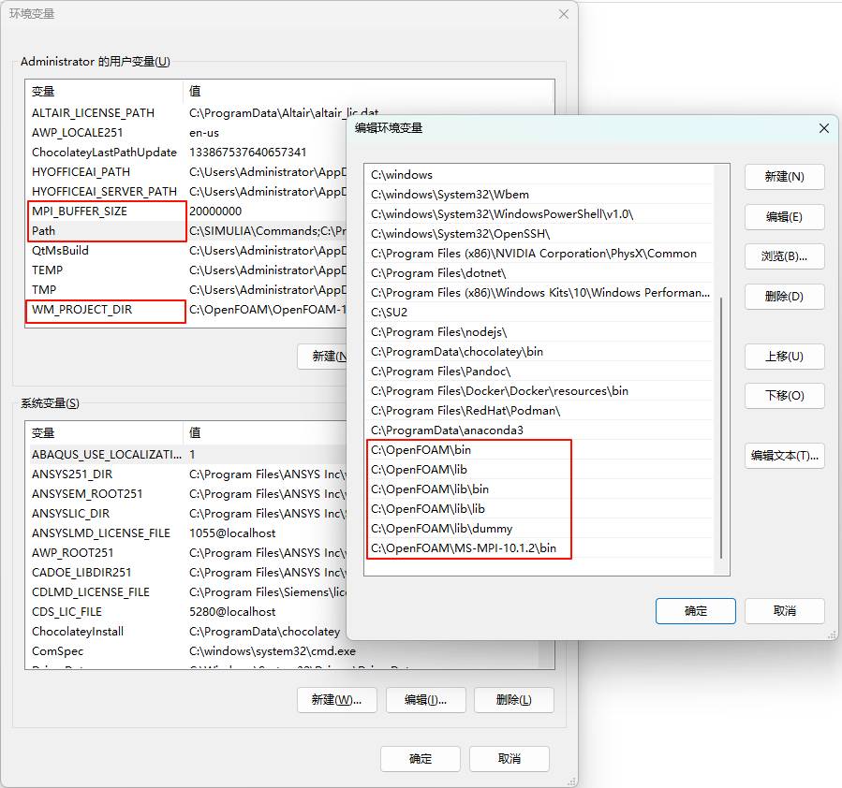The height and width of the screenshot is (788, 842).
Task: Click 值 column header in system variables
Action: tap(265, 433)
